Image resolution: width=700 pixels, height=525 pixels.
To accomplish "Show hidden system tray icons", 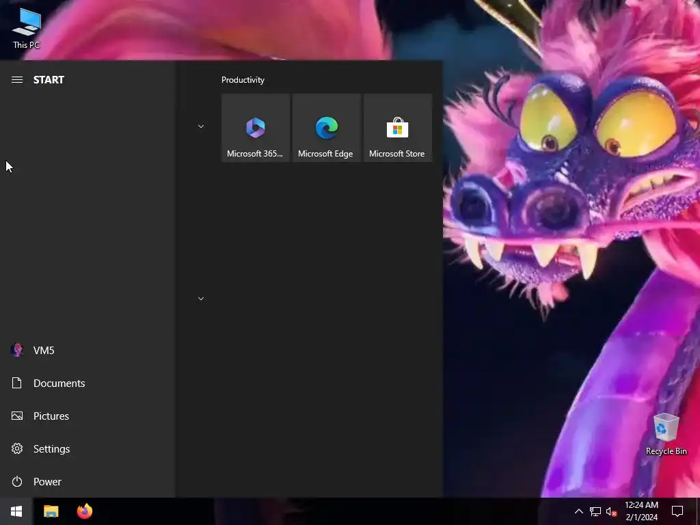I will click(x=578, y=511).
